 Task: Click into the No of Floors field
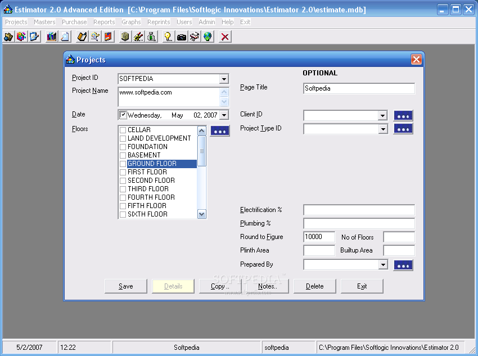399,237
